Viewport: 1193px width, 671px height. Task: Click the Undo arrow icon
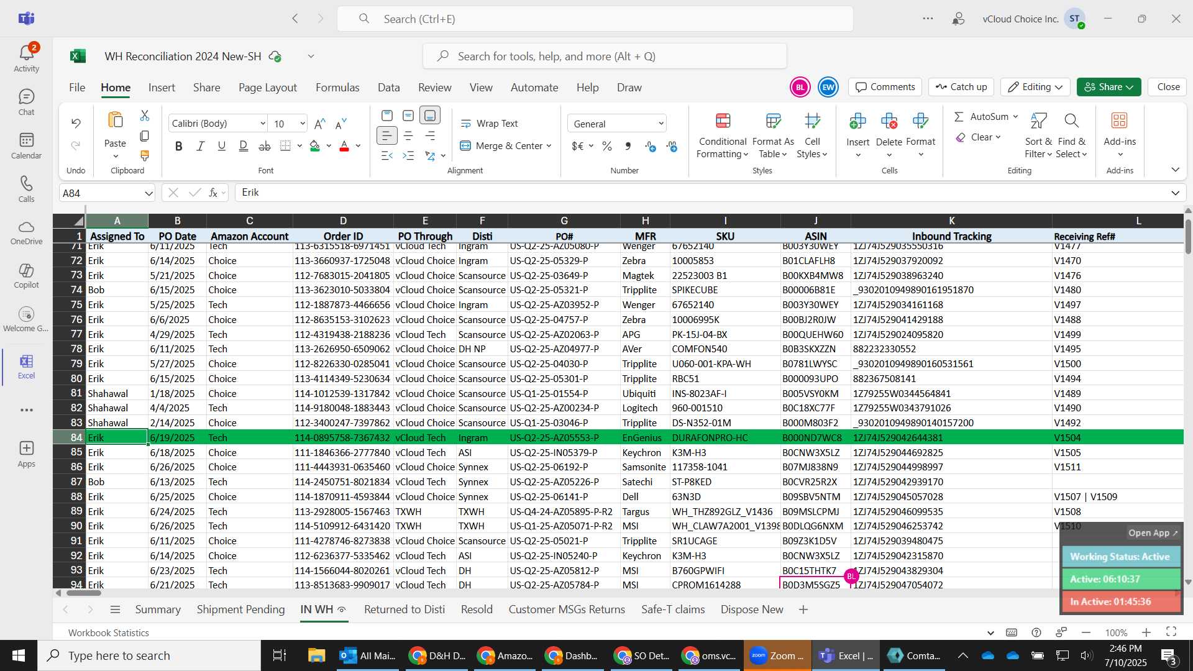(x=76, y=123)
